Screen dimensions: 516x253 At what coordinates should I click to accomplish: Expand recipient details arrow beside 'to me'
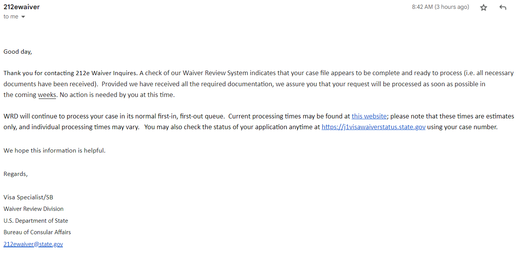point(23,17)
